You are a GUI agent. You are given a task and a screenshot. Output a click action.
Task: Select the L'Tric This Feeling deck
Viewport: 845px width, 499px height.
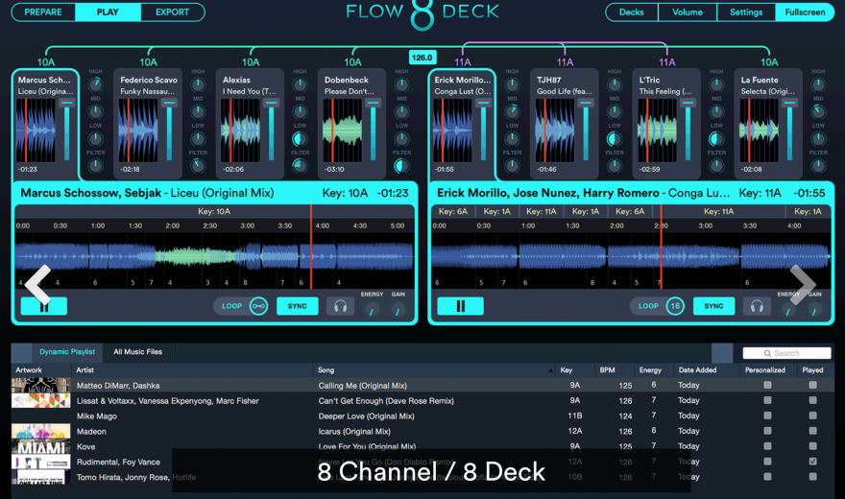point(666,124)
